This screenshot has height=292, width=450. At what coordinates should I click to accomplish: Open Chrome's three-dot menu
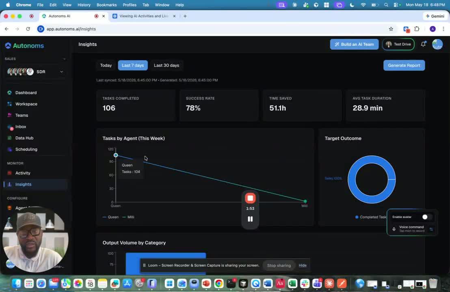pos(444,29)
